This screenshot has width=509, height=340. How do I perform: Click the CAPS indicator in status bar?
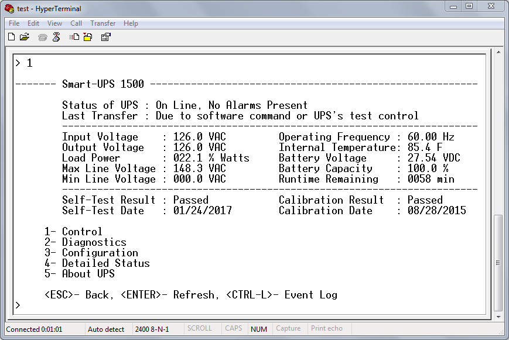click(x=234, y=328)
